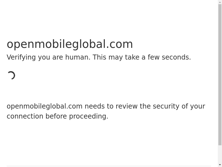This screenshot has height=167, width=222.
Task: Click the scrollbar up arrow
Action: (x=220, y=2)
